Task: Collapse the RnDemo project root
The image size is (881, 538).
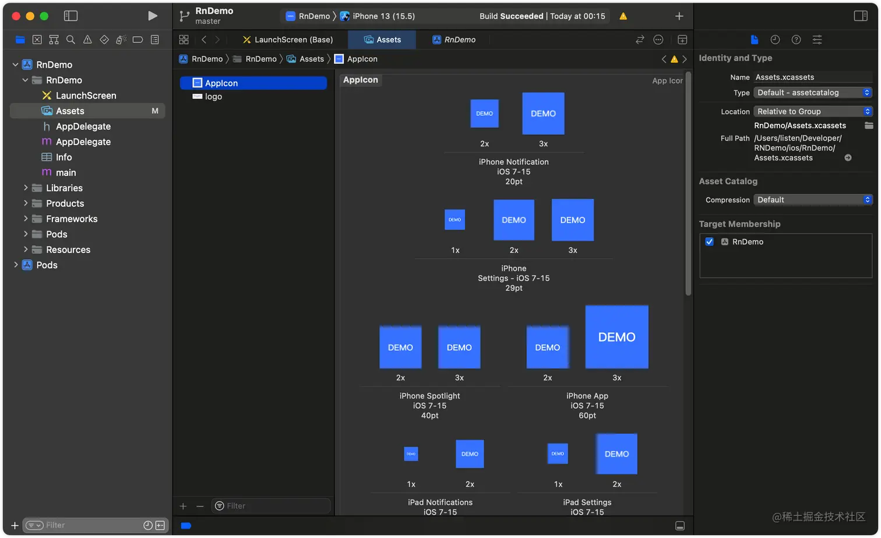Action: (x=16, y=65)
